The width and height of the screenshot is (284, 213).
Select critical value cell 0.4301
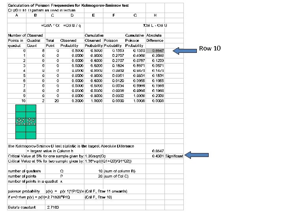coord(155,156)
